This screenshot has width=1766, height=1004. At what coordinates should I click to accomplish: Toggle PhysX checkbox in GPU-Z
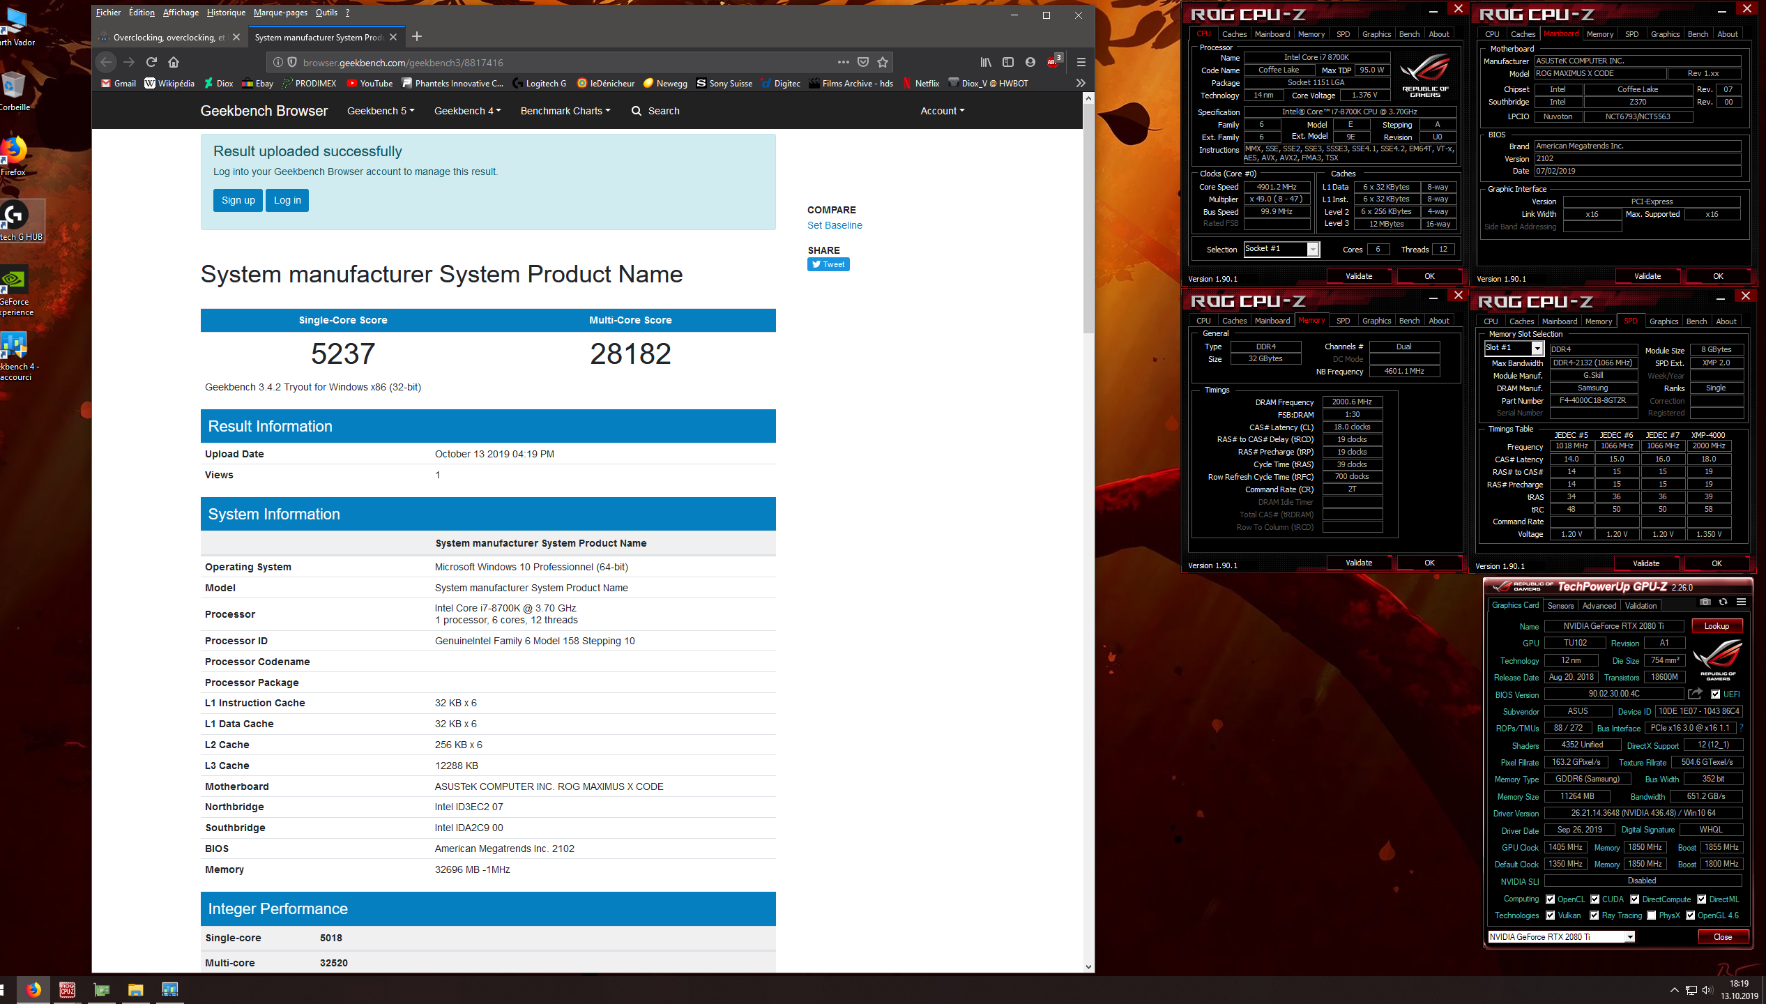[x=1651, y=915]
